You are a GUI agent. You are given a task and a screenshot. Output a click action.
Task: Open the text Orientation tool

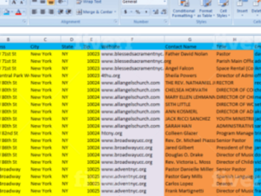[60, 2]
